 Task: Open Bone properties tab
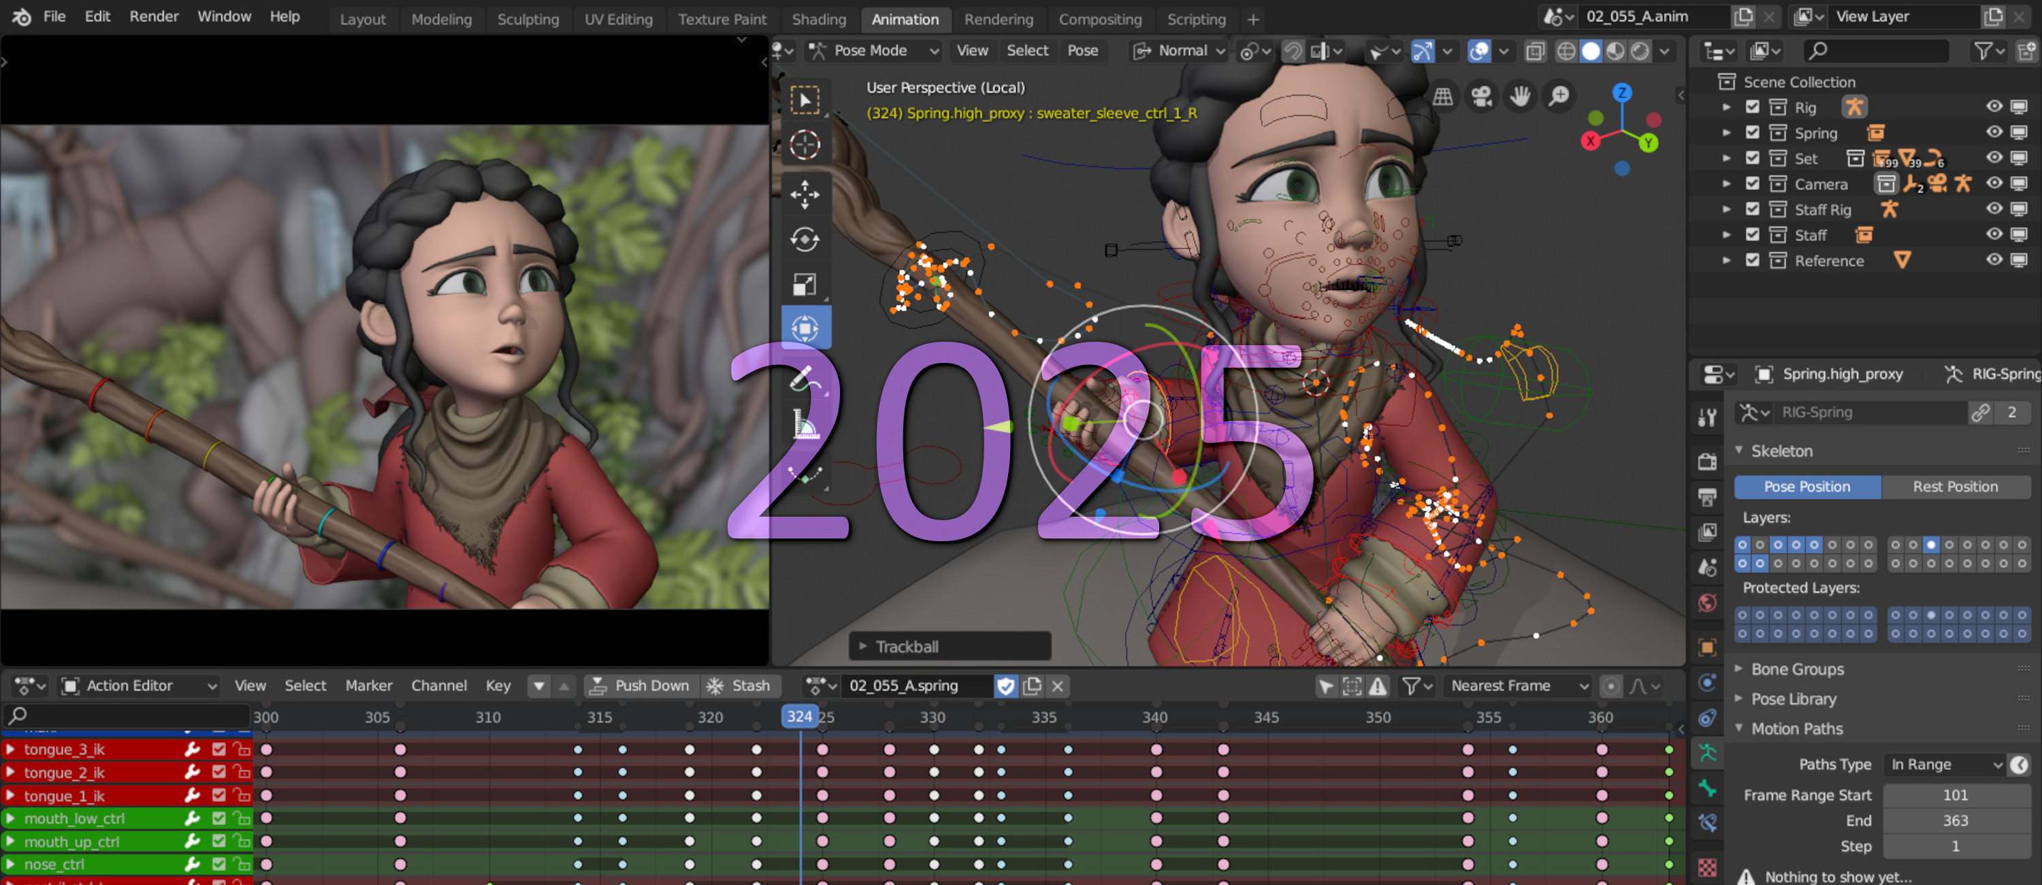pos(1708,788)
